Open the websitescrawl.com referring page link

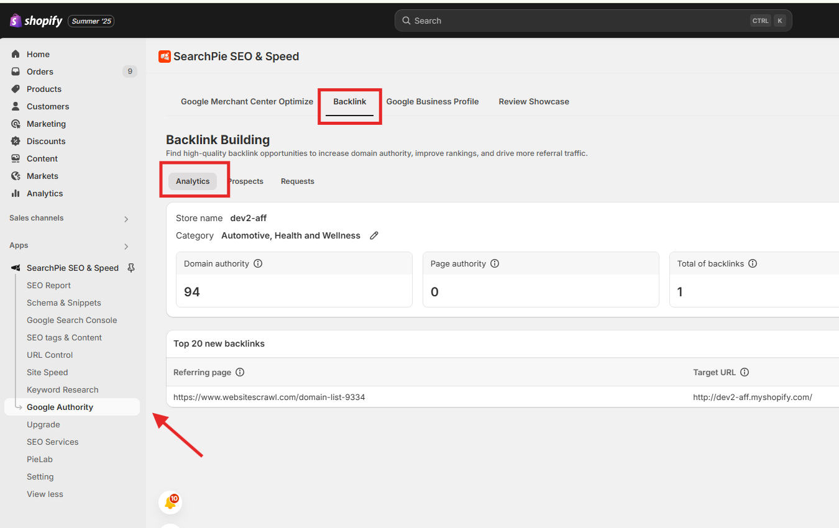pyautogui.click(x=269, y=397)
